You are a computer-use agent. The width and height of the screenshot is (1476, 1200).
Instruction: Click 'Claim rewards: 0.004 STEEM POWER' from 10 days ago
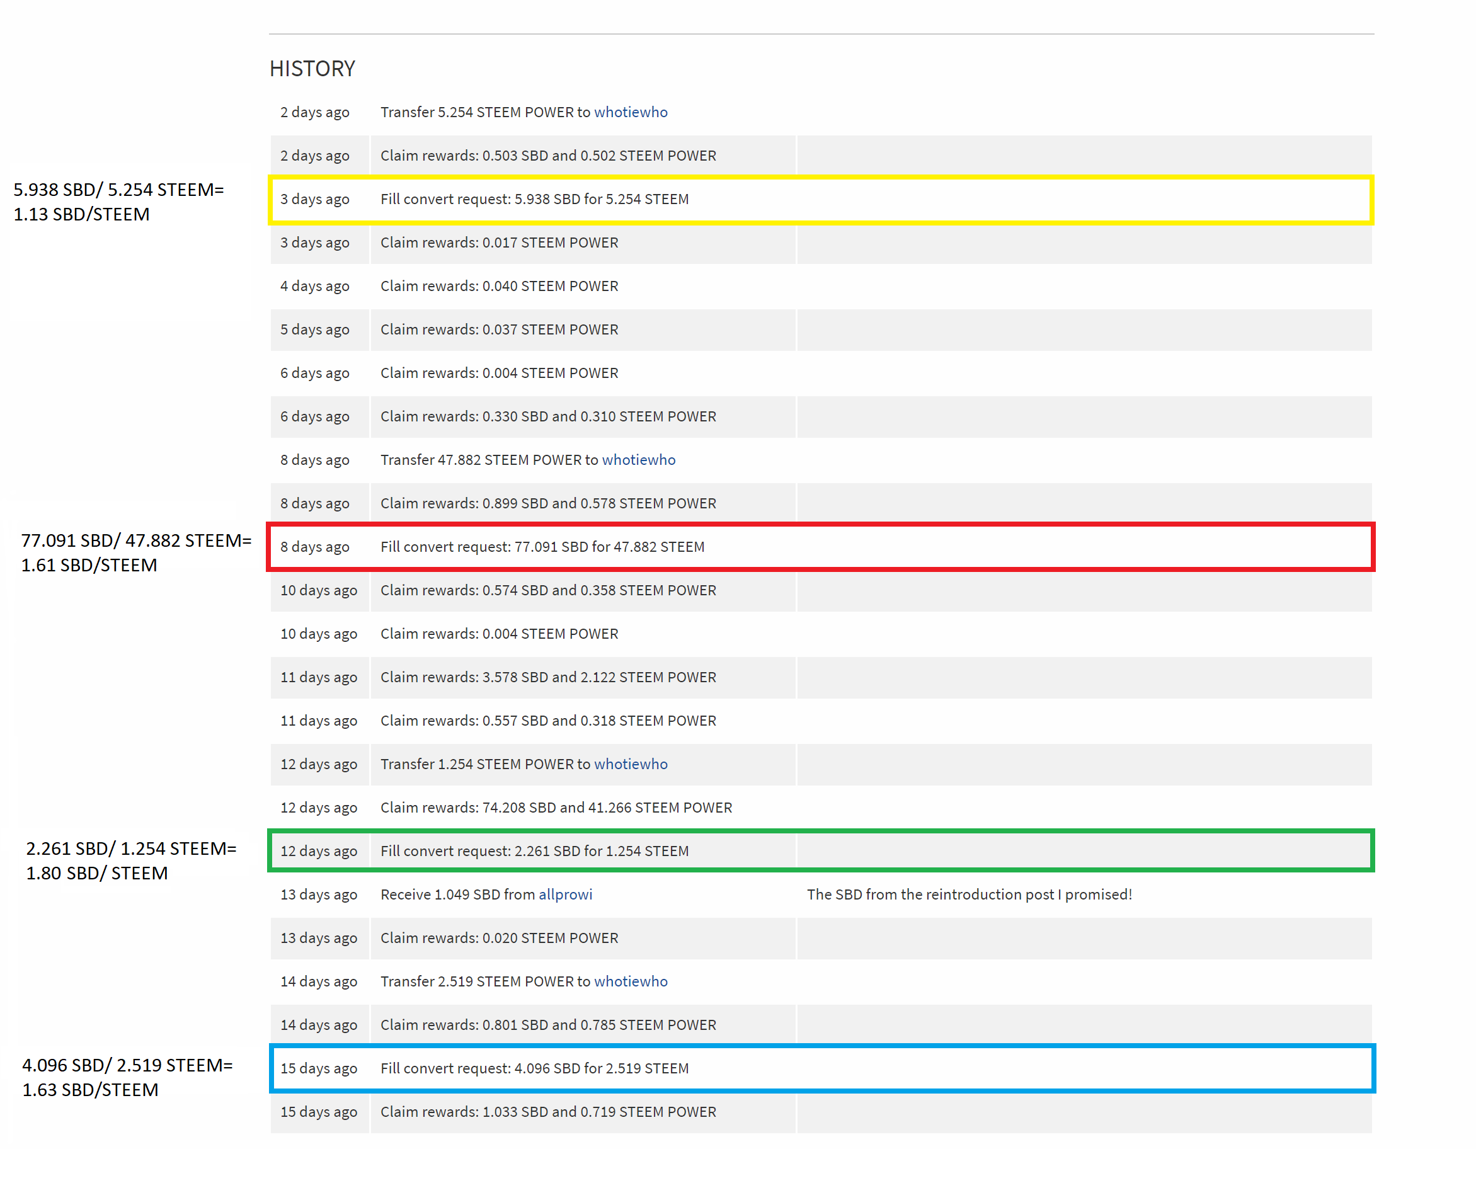(499, 634)
